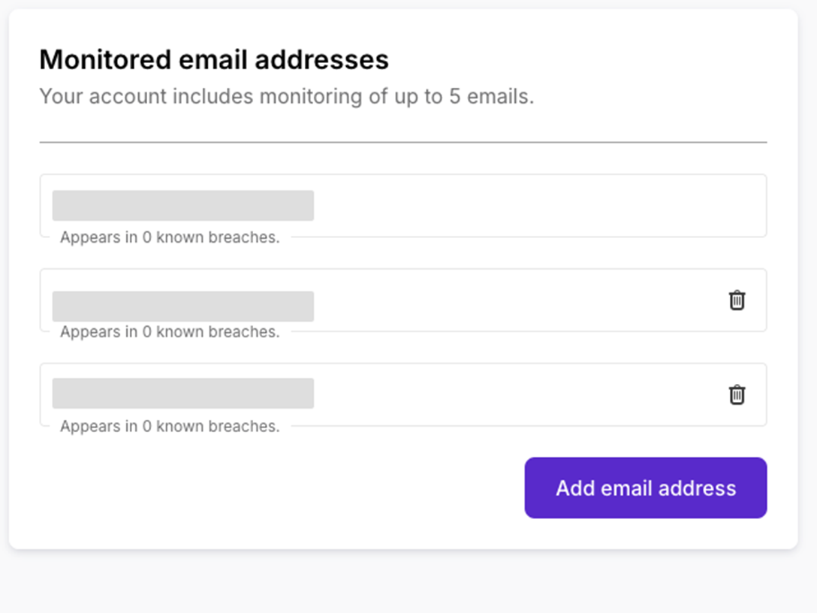
Task: Click the first Appears in 0 known breaches label
Action: point(169,237)
